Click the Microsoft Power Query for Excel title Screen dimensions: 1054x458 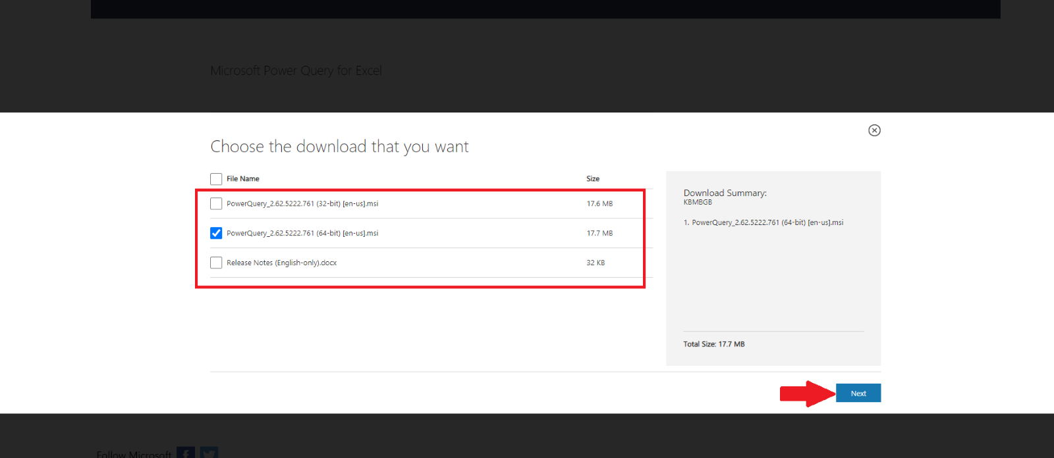[x=296, y=71]
